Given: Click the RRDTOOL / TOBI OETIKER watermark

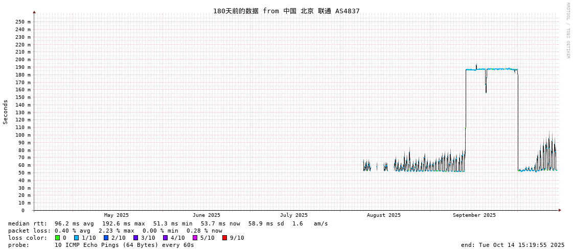Looking at the screenshot, I should tap(568, 31).
